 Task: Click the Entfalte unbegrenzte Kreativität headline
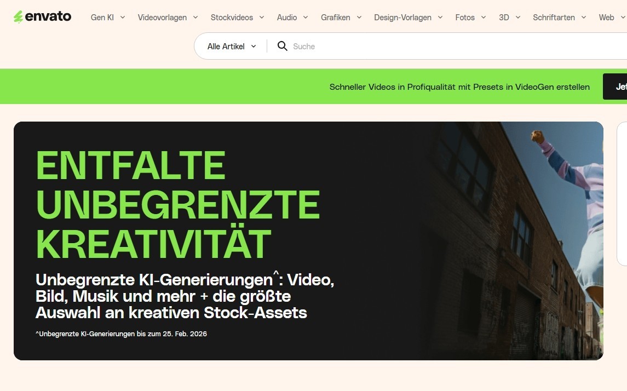point(177,205)
